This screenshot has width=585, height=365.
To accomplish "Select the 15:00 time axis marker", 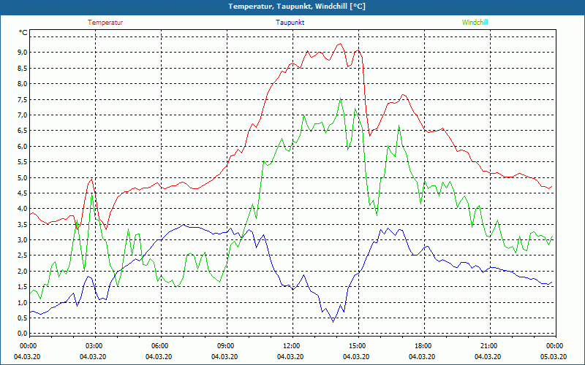I will point(357,346).
